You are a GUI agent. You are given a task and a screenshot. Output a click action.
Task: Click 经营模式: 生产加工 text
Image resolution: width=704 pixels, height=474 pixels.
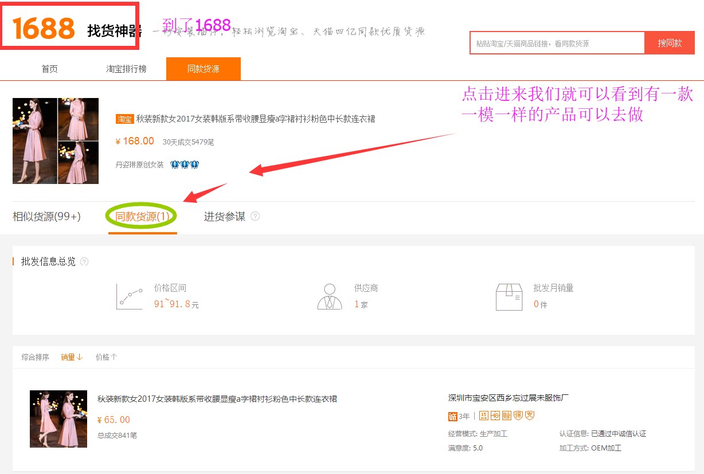(478, 434)
